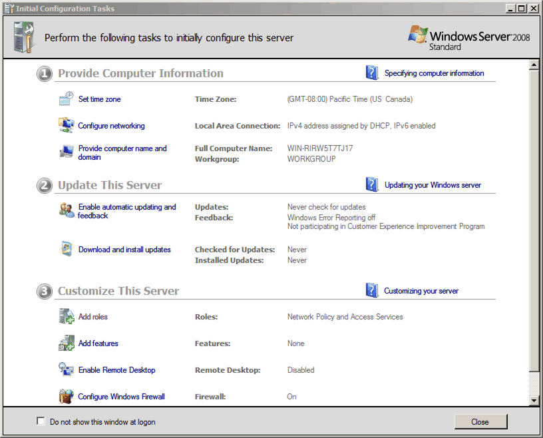Viewport: 543px width, 438px height.
Task: Click help book icon beside Updating your Windows server
Action: (x=372, y=184)
